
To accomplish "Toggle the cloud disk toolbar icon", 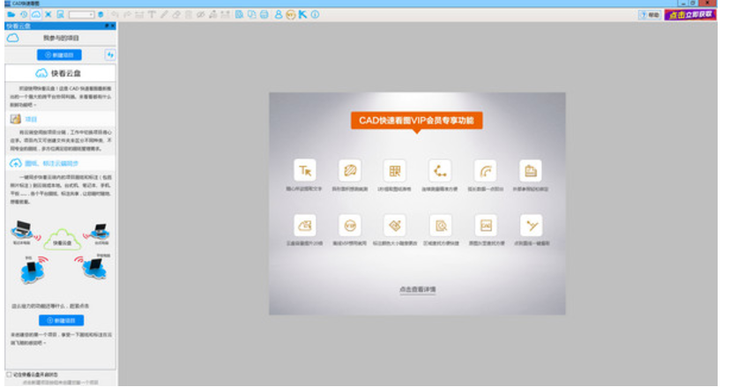I will 35,15.
